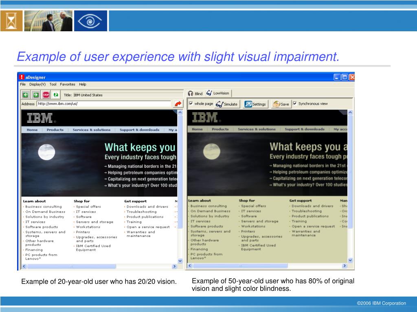Click "Special offers" link in the left pane
Image resolution: width=417 pixels, height=312 pixels.
(88, 207)
